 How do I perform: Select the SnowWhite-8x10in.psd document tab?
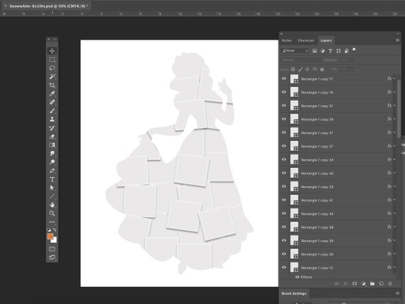[49, 6]
